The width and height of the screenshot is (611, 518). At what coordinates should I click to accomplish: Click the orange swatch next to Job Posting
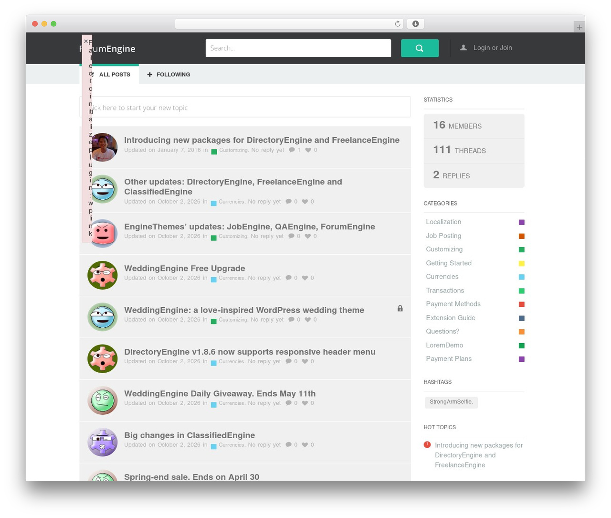point(522,236)
